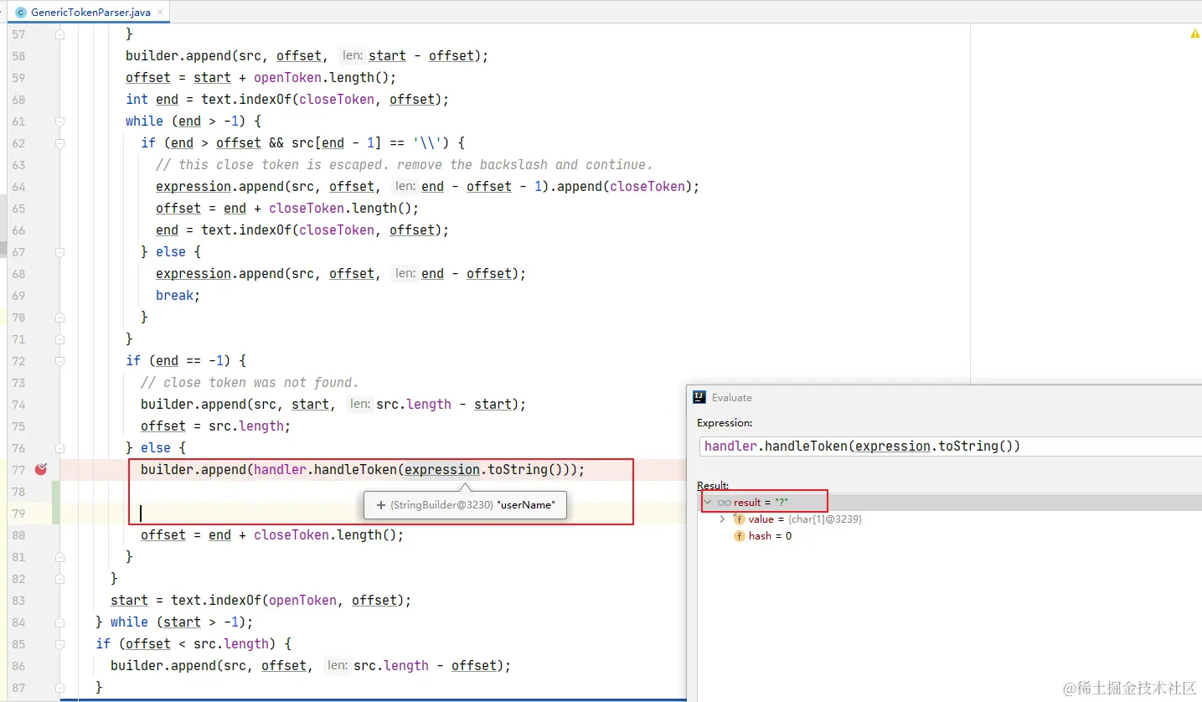Click line number 64 in the gutter
Image resolution: width=1202 pixels, height=702 pixels.
click(18, 187)
